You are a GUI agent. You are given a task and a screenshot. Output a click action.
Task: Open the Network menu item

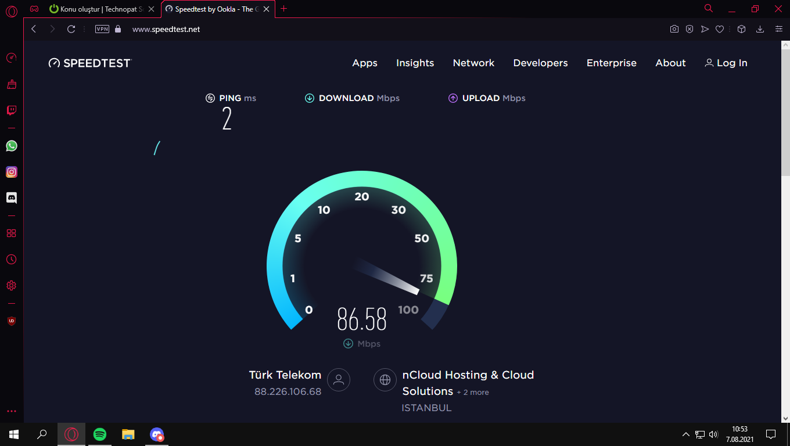pos(473,63)
